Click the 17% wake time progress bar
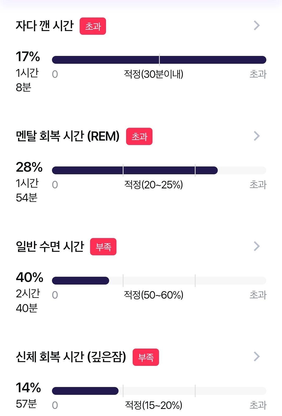282x416 pixels. 159,60
